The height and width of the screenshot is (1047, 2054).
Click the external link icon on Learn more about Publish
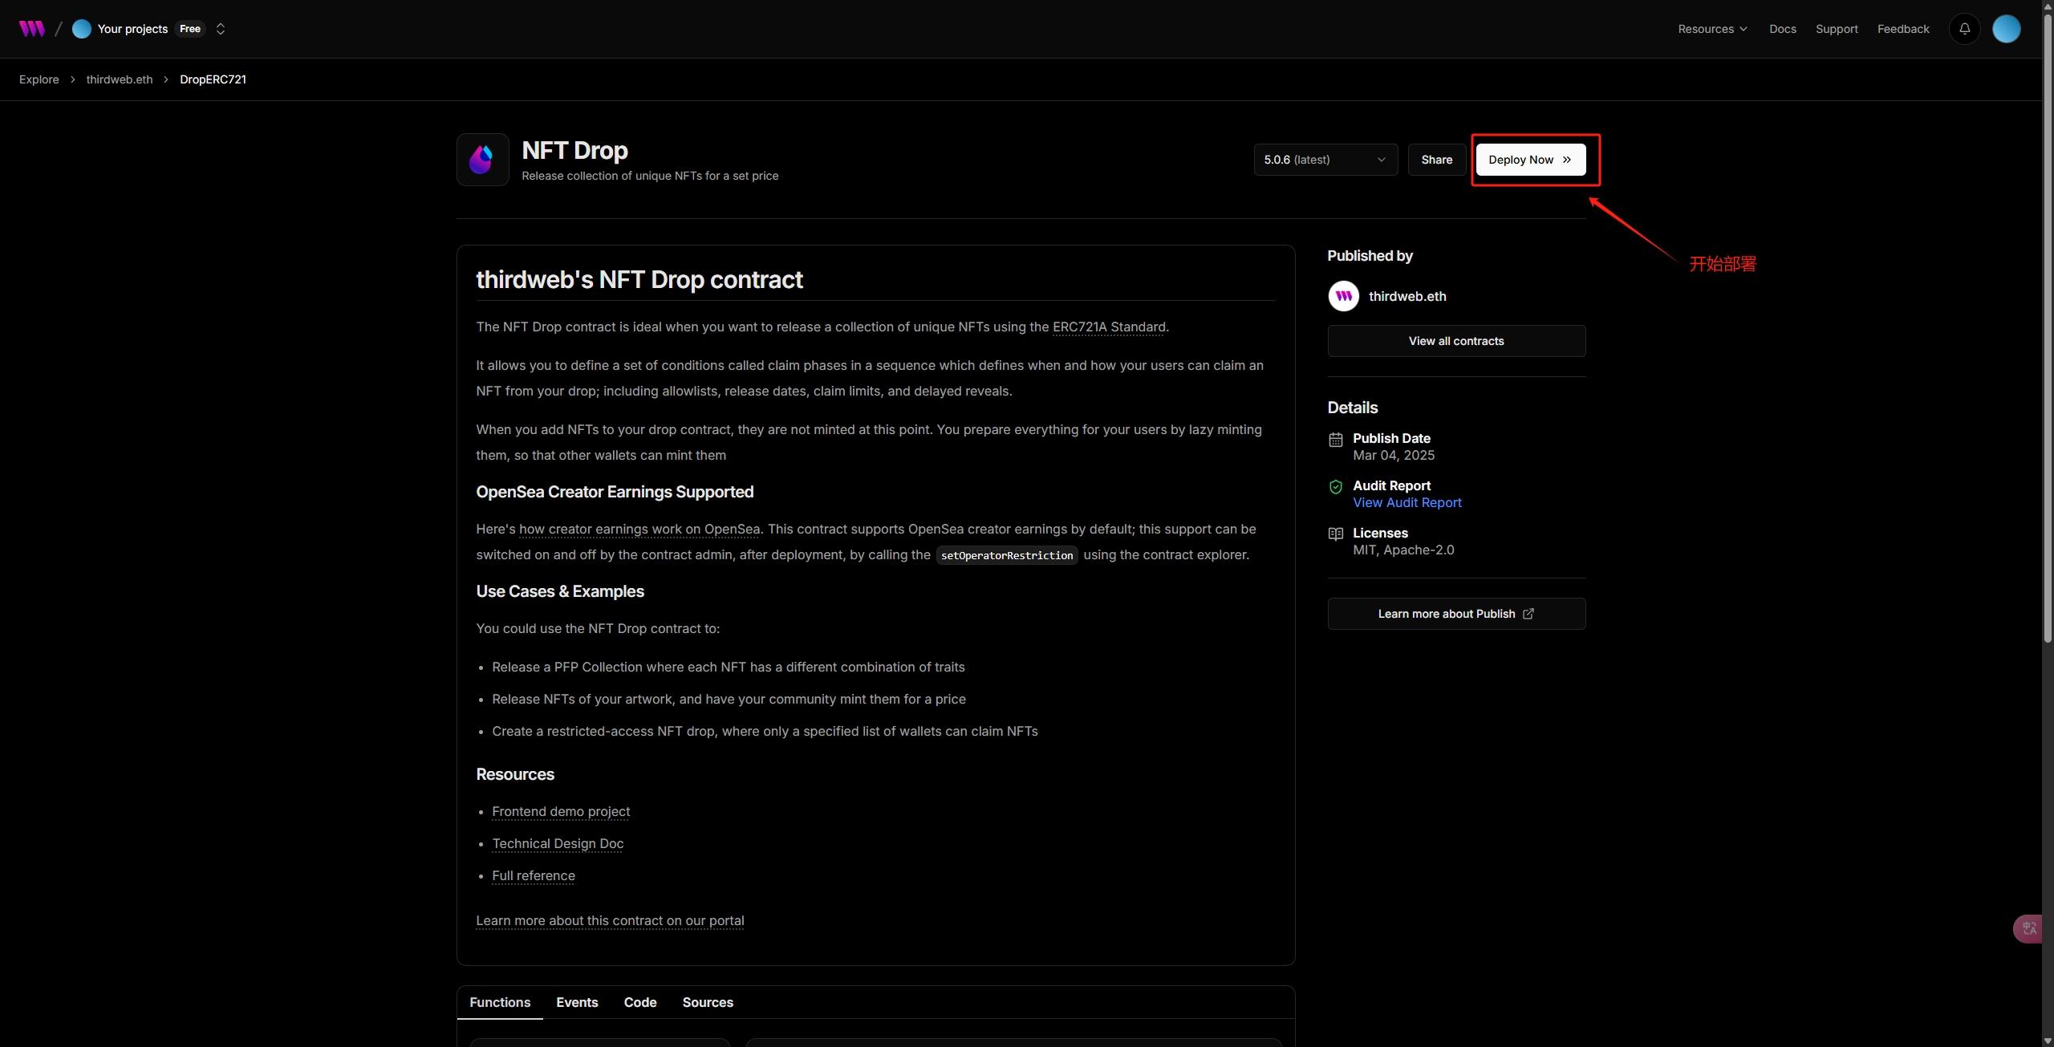[x=1528, y=614]
